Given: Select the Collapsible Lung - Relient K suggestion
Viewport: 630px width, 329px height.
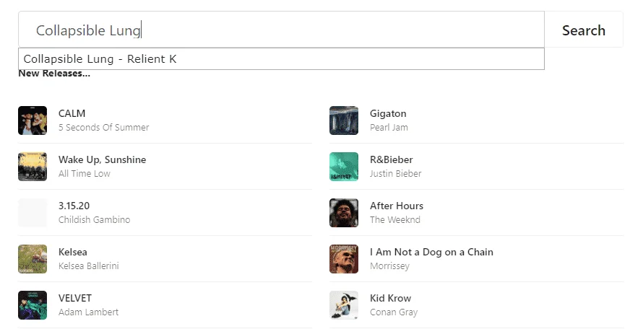Looking at the screenshot, I should 281,59.
